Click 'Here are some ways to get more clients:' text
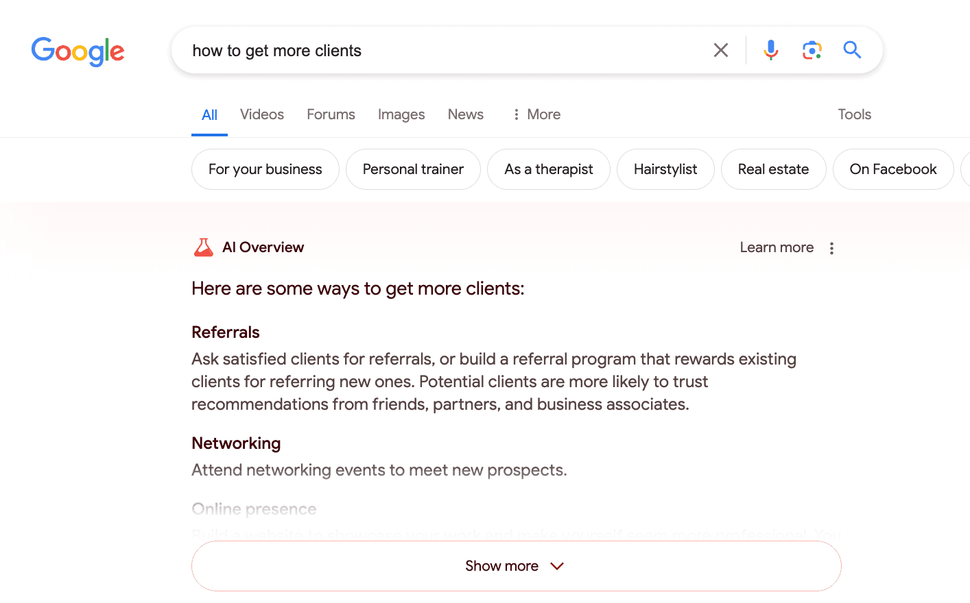 (x=358, y=288)
